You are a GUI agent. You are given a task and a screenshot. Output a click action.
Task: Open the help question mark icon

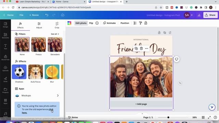pyautogui.click(x=215, y=118)
